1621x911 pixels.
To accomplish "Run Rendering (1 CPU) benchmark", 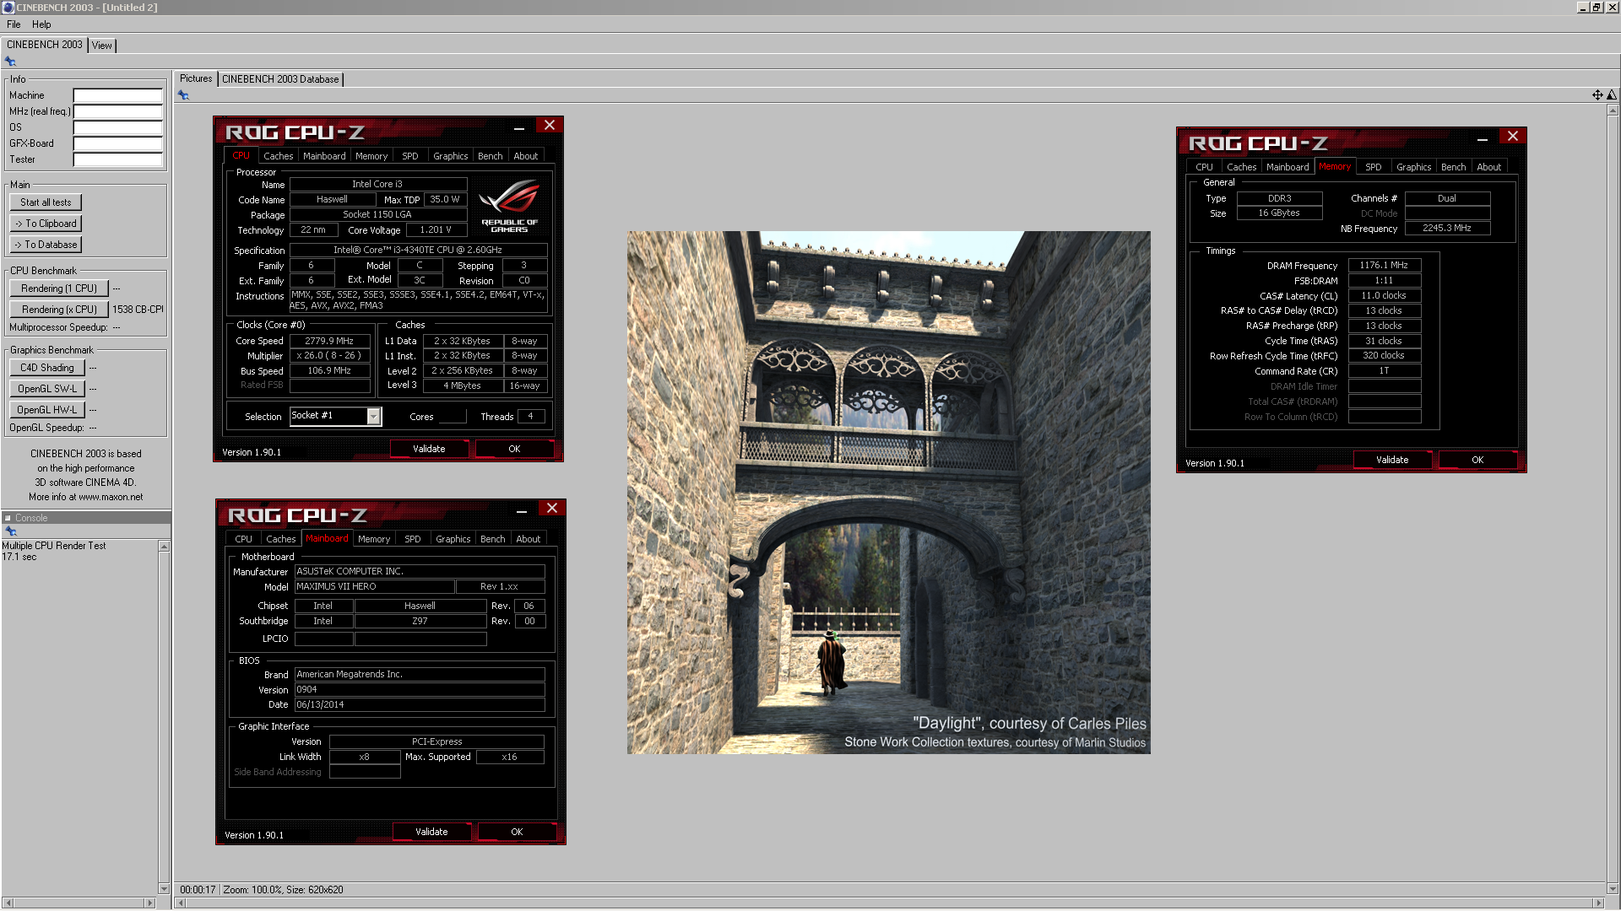I will 59,288.
